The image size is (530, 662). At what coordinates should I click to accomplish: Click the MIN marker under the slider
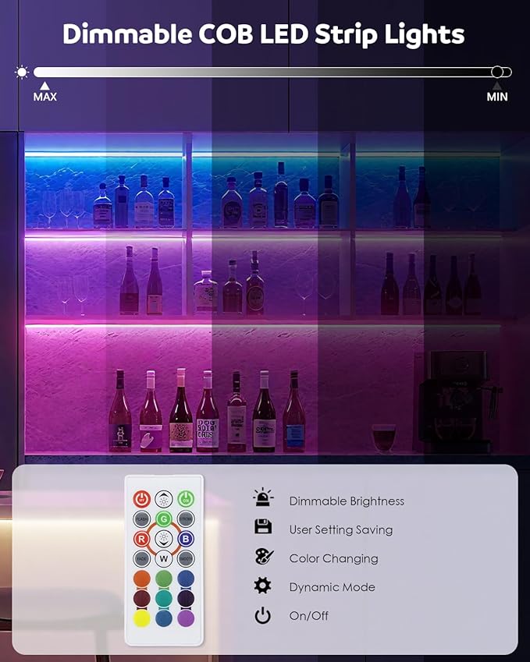(x=497, y=92)
